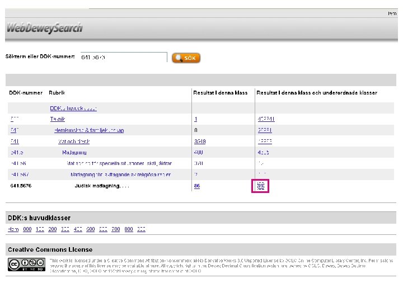Click DDK number 641.567 link
Viewport: 403px width, 302px height.
coord(20,174)
